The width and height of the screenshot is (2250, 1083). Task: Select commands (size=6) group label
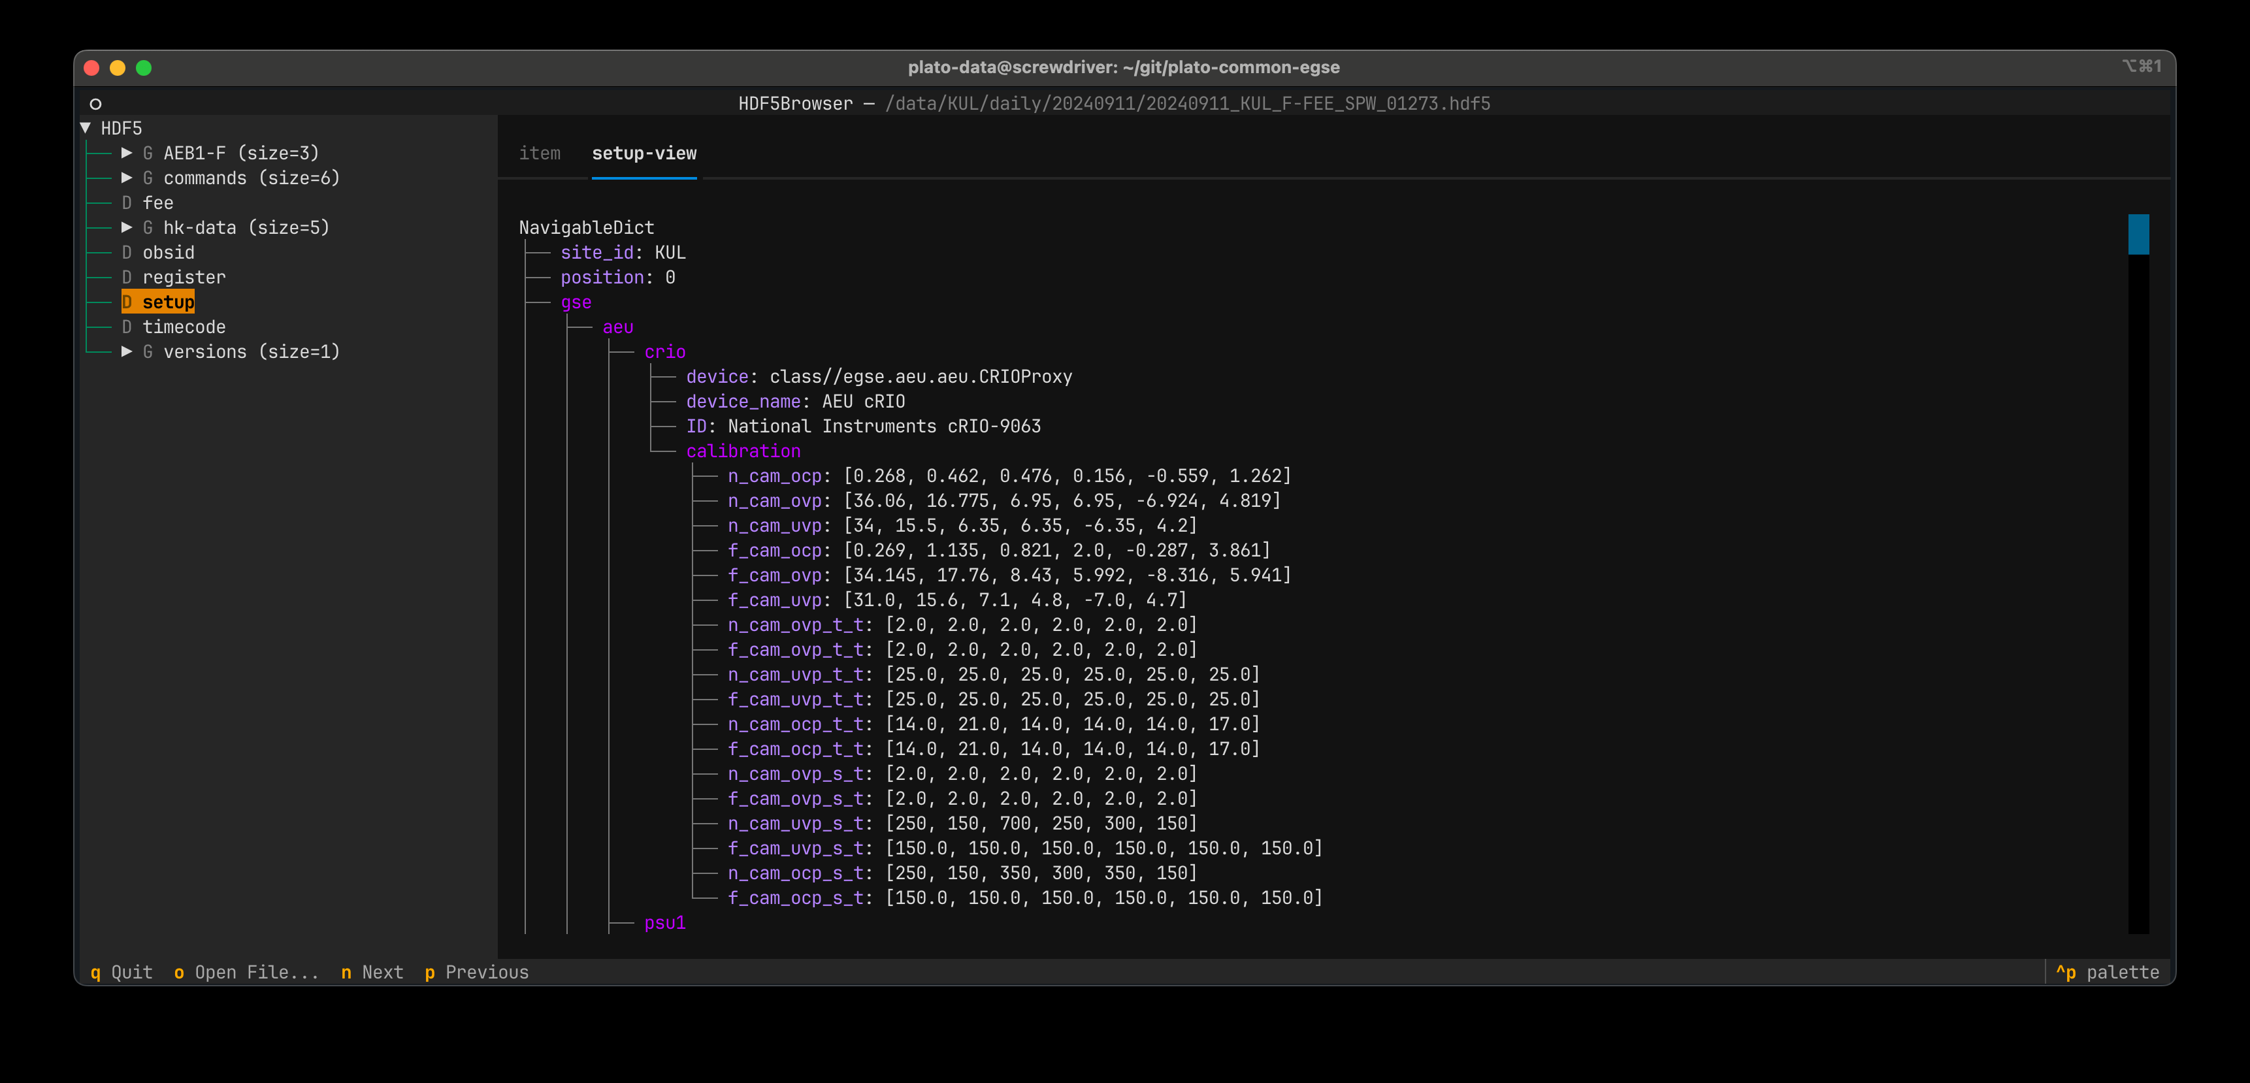[252, 178]
